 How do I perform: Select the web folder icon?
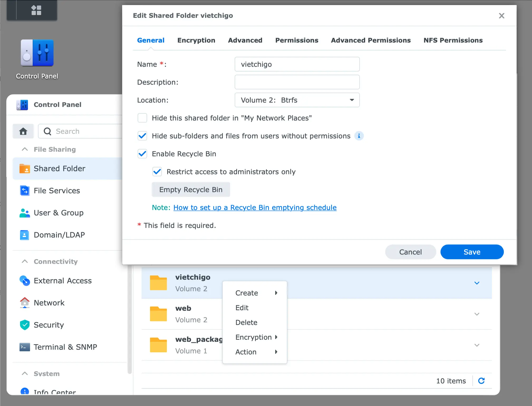[158, 314]
